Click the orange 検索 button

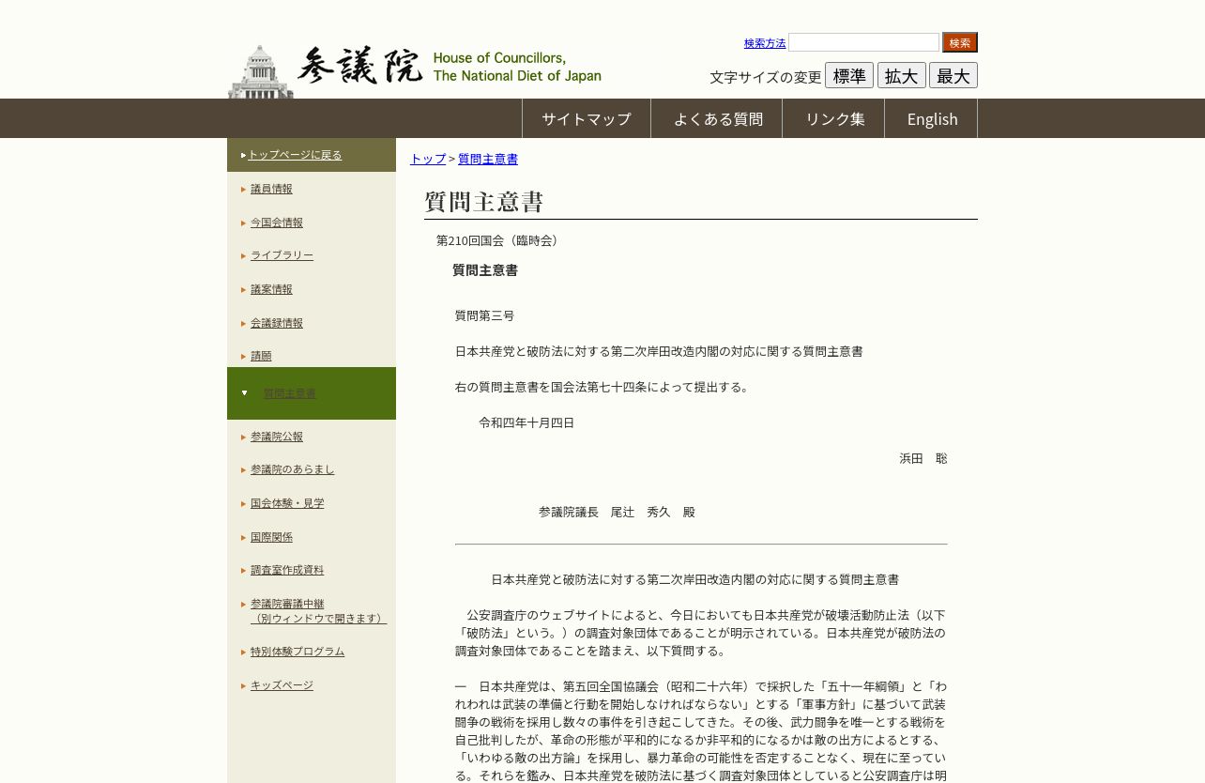(960, 42)
